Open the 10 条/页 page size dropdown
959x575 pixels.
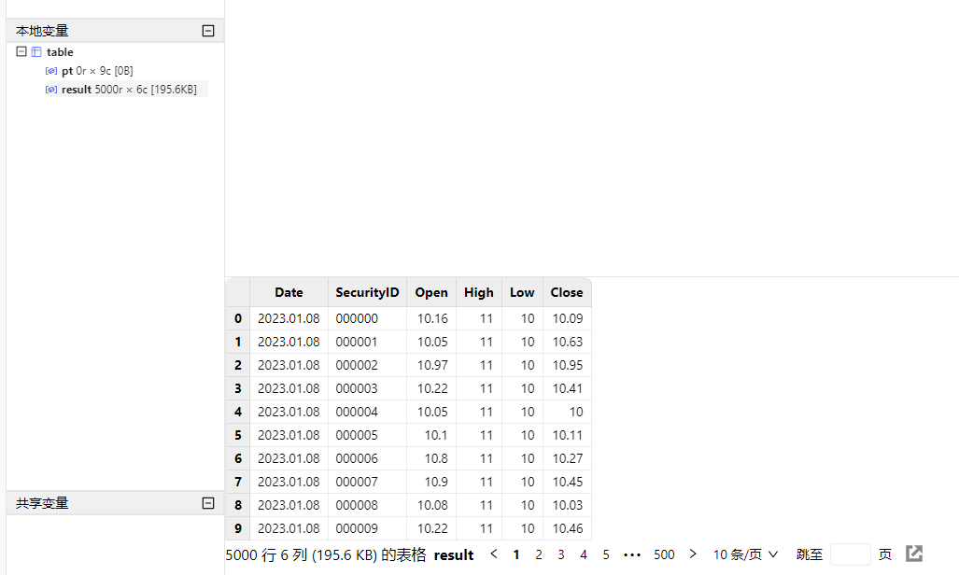pyautogui.click(x=745, y=554)
